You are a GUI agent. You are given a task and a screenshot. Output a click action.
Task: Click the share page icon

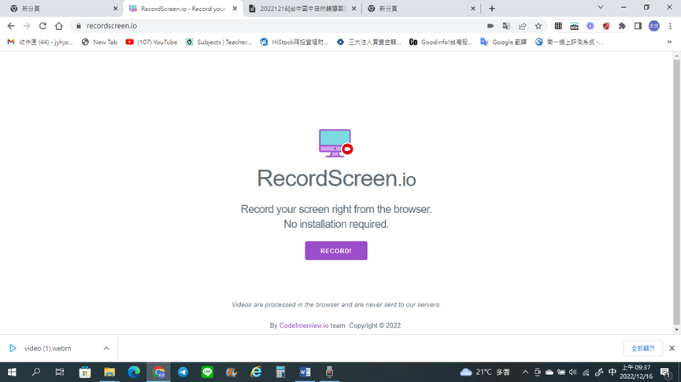[x=523, y=26]
